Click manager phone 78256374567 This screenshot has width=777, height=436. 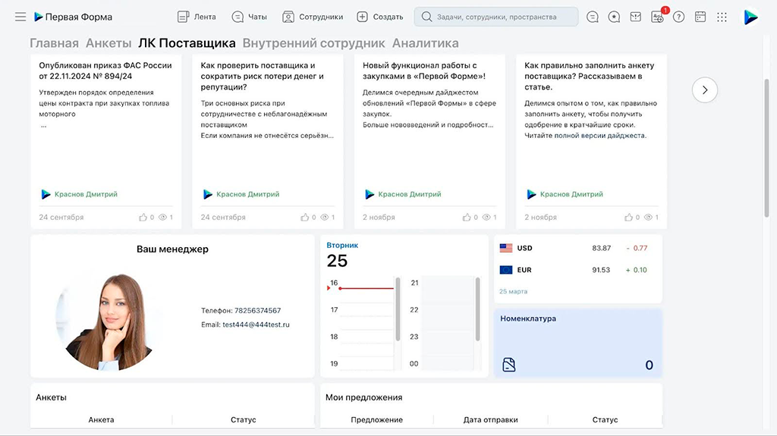(258, 311)
